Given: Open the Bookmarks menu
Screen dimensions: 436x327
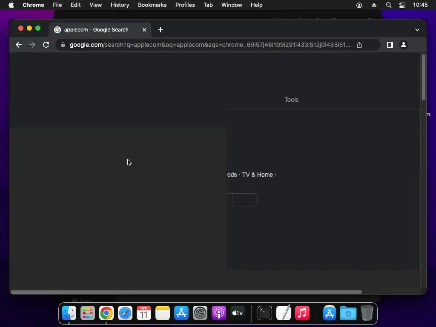Looking at the screenshot, I should 152,5.
